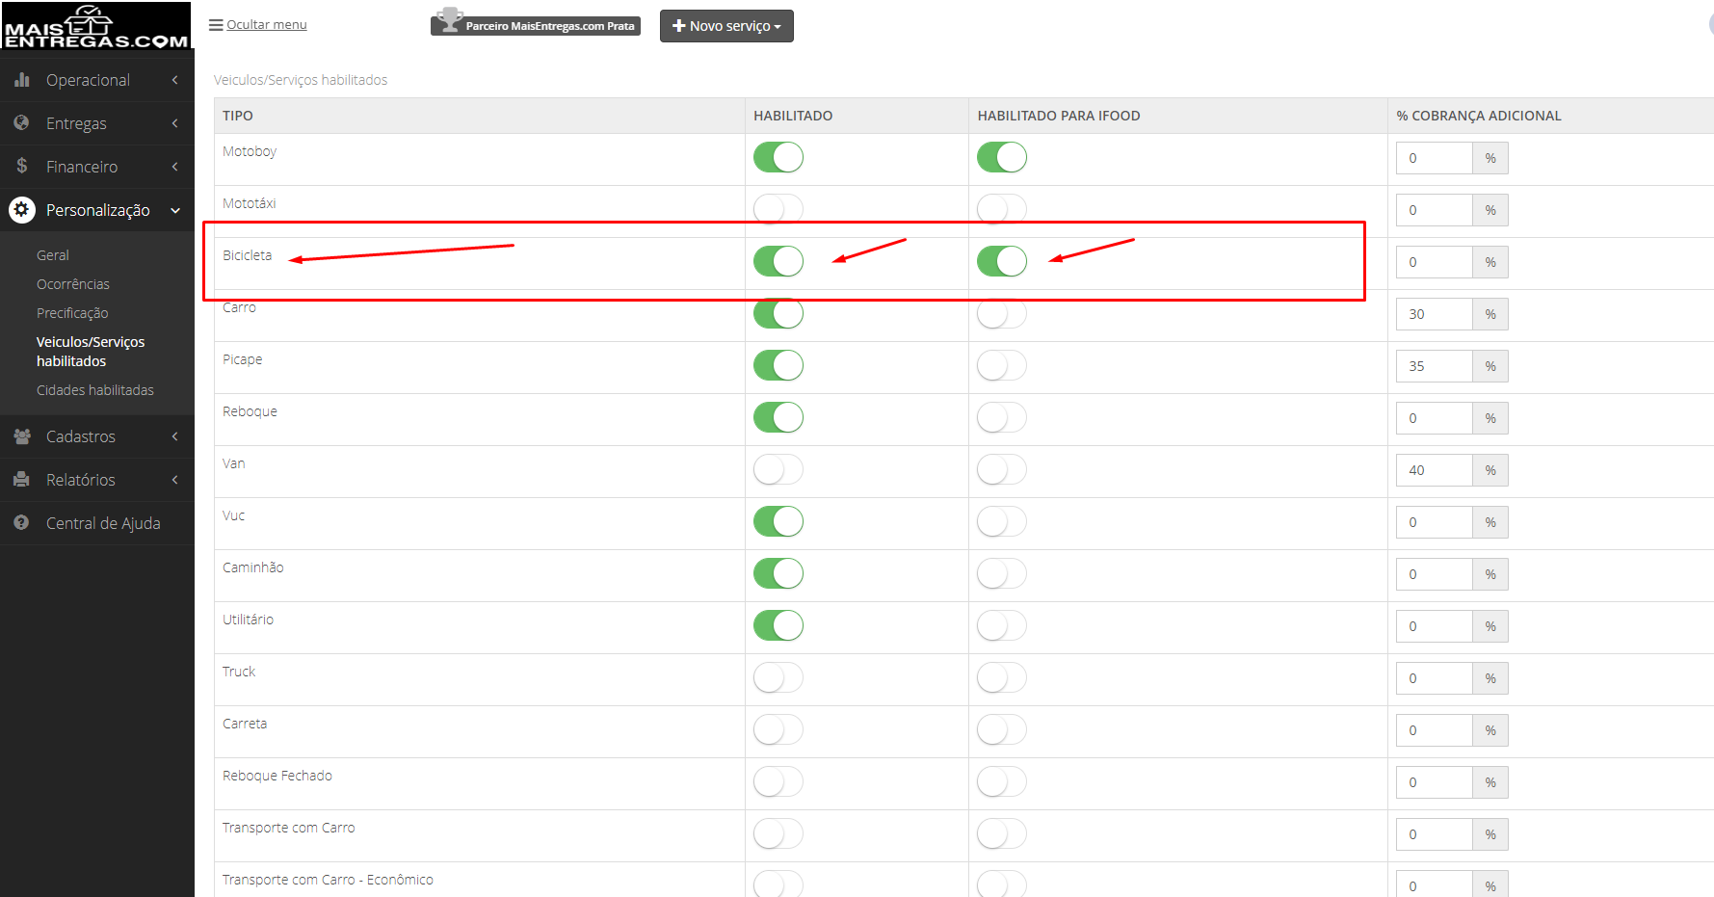Viewport: 1714px width, 897px height.
Task: Enable the Mototáxi Habilitado switch
Action: [778, 209]
